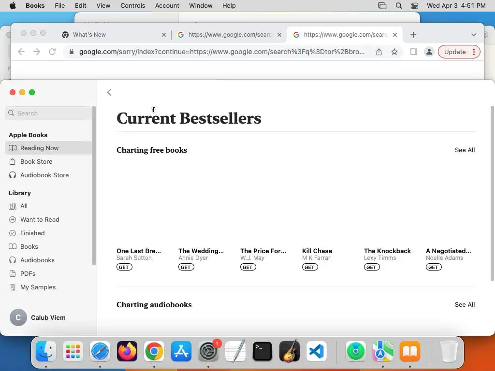Open Terminal from the Dock
The image size is (495, 371).
point(262,351)
